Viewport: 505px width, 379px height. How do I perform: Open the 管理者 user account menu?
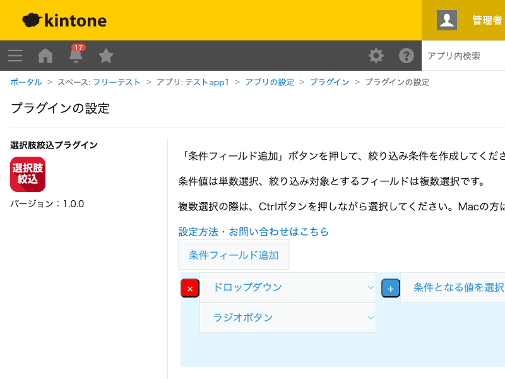pos(487,20)
